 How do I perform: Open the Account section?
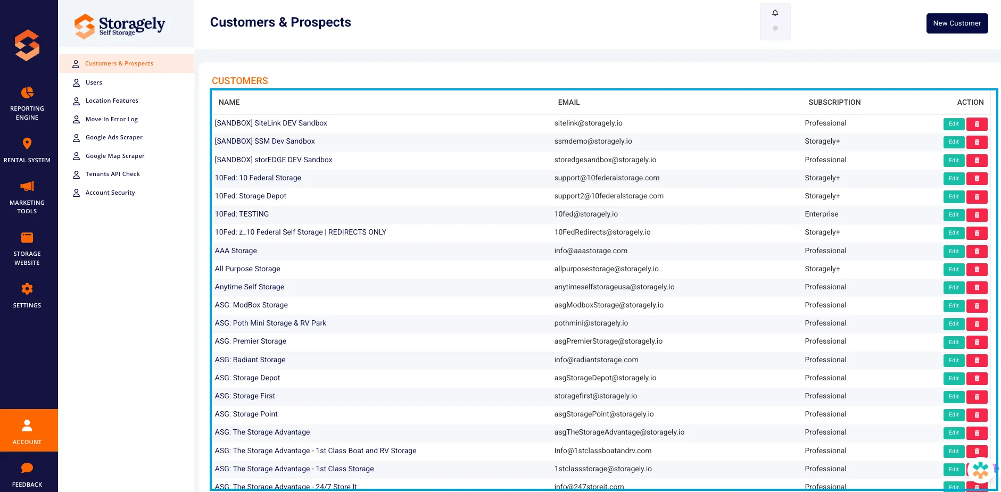pyautogui.click(x=29, y=430)
